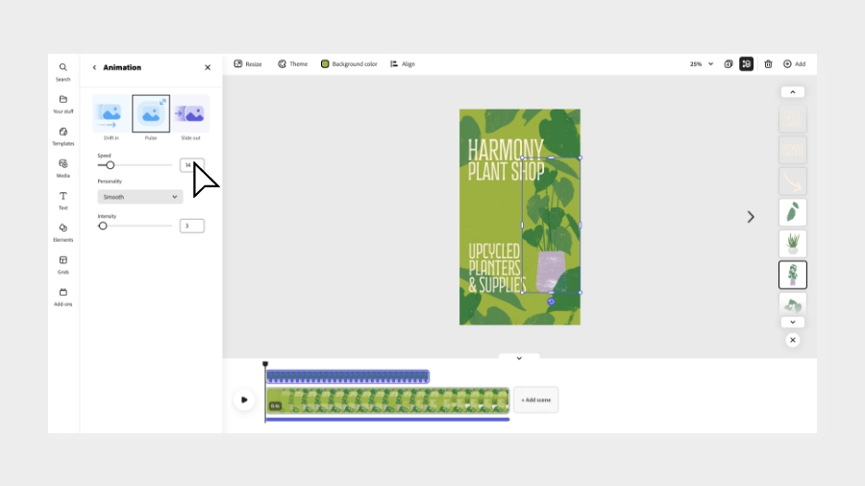Viewport: 865px width, 486px height.
Task: Select the Slide out animation
Action: coord(190,114)
